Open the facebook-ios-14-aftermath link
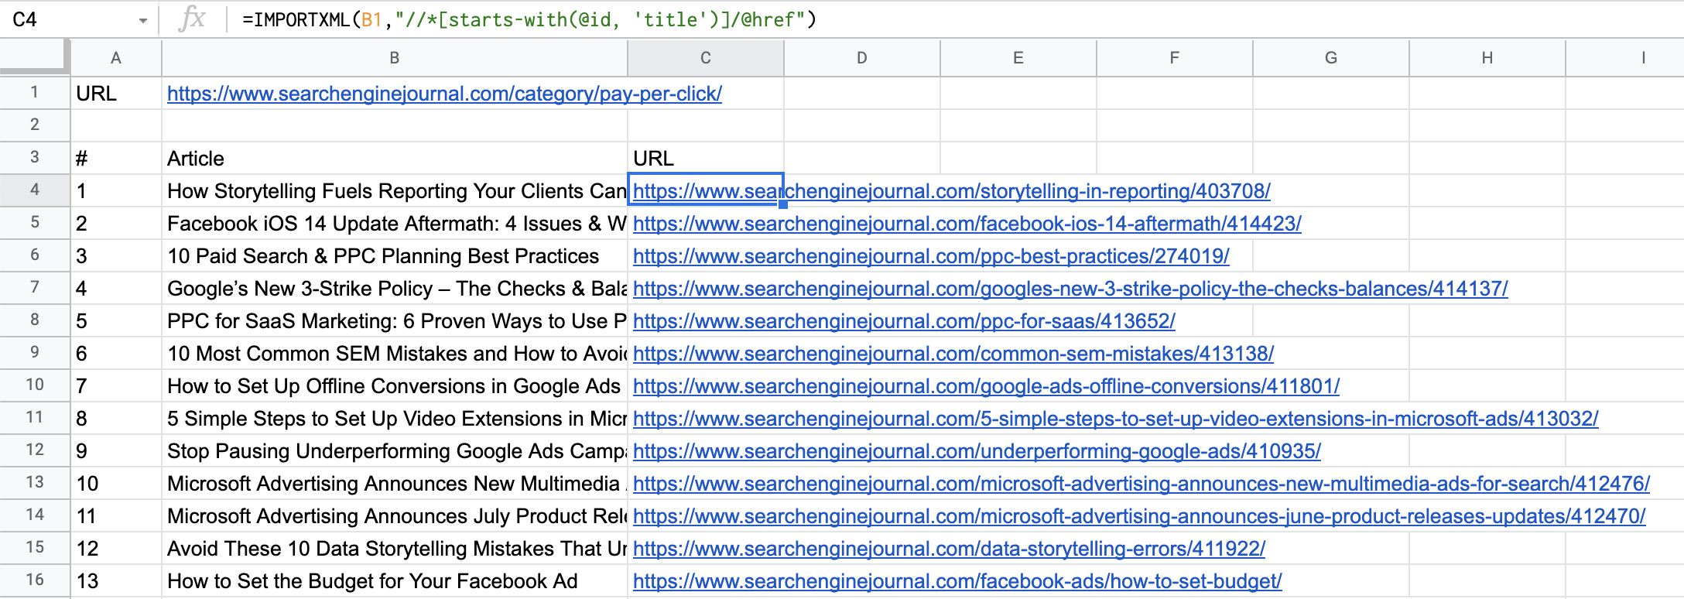This screenshot has height=599, width=1684. pyautogui.click(x=967, y=224)
